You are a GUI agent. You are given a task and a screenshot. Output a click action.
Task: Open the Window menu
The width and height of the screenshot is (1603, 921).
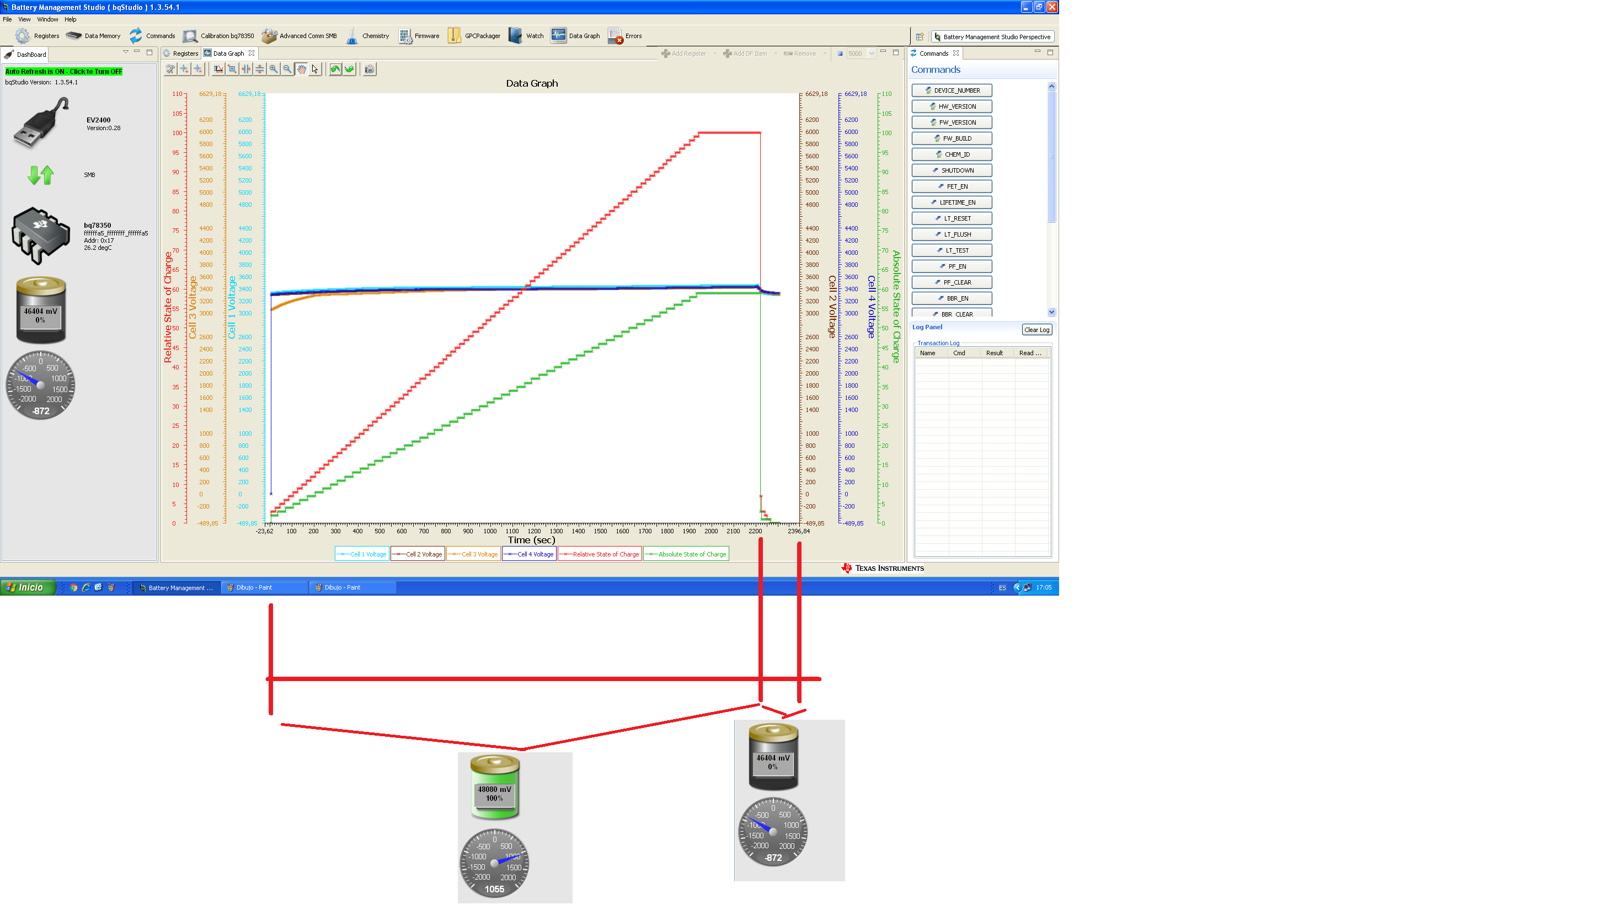(47, 20)
